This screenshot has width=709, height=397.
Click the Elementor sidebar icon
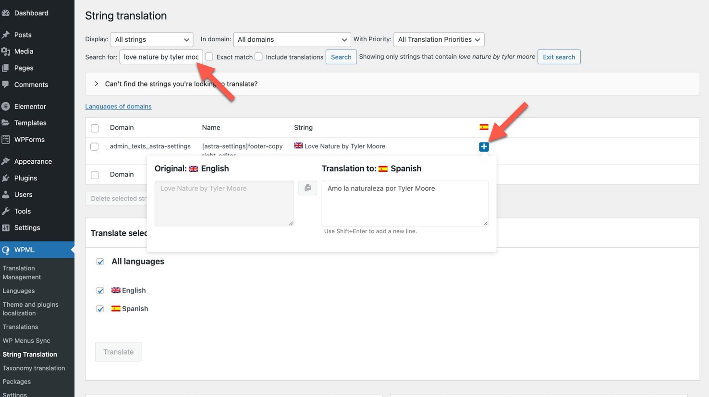pyautogui.click(x=6, y=107)
